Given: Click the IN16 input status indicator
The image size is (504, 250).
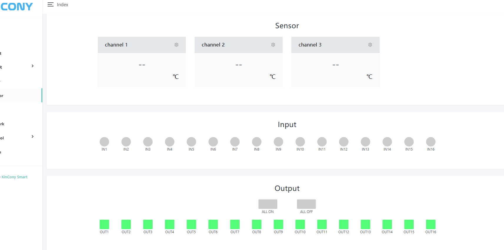Looking at the screenshot, I should (x=431, y=142).
